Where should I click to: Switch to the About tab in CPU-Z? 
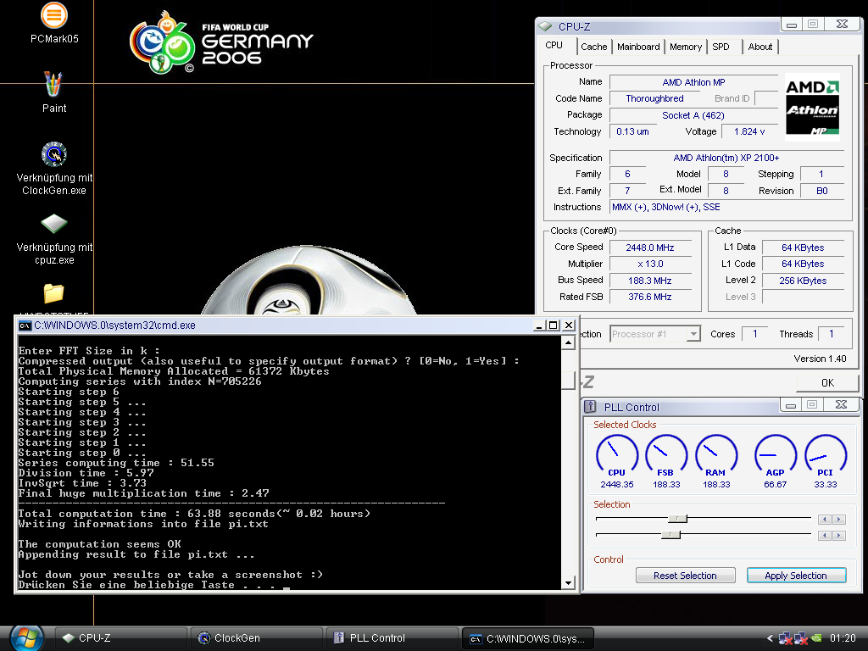760,47
